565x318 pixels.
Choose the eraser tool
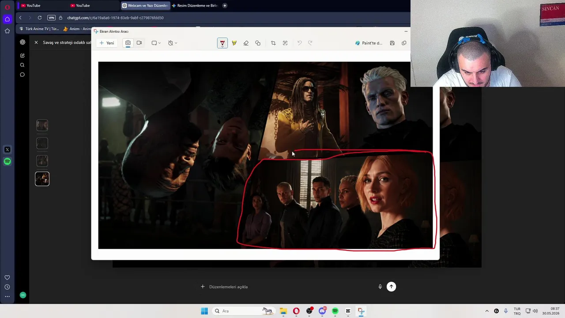(x=246, y=43)
